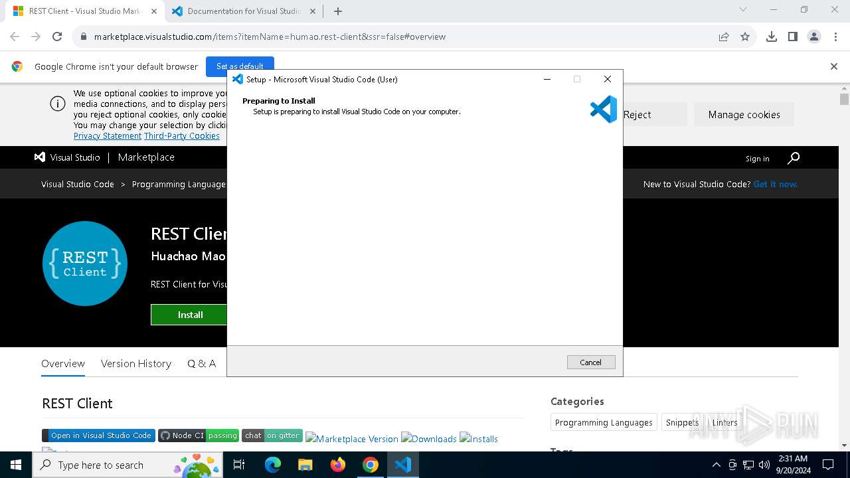Open marketplace search magnifier icon
The image size is (850, 478).
pyautogui.click(x=794, y=158)
